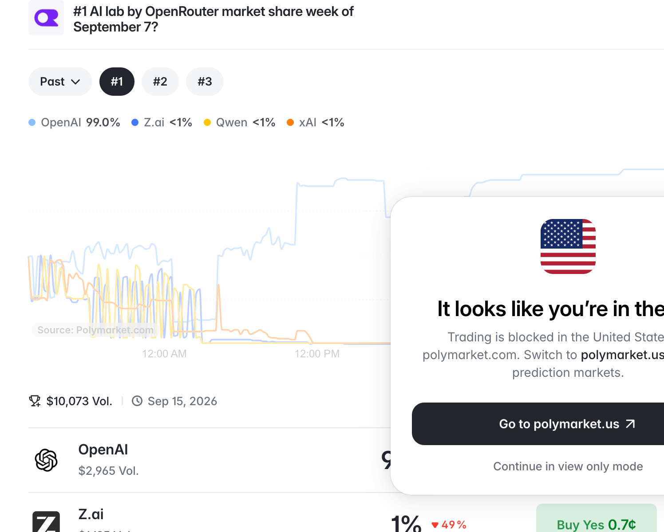
Task: Click Continue in view only mode
Action: click(568, 466)
